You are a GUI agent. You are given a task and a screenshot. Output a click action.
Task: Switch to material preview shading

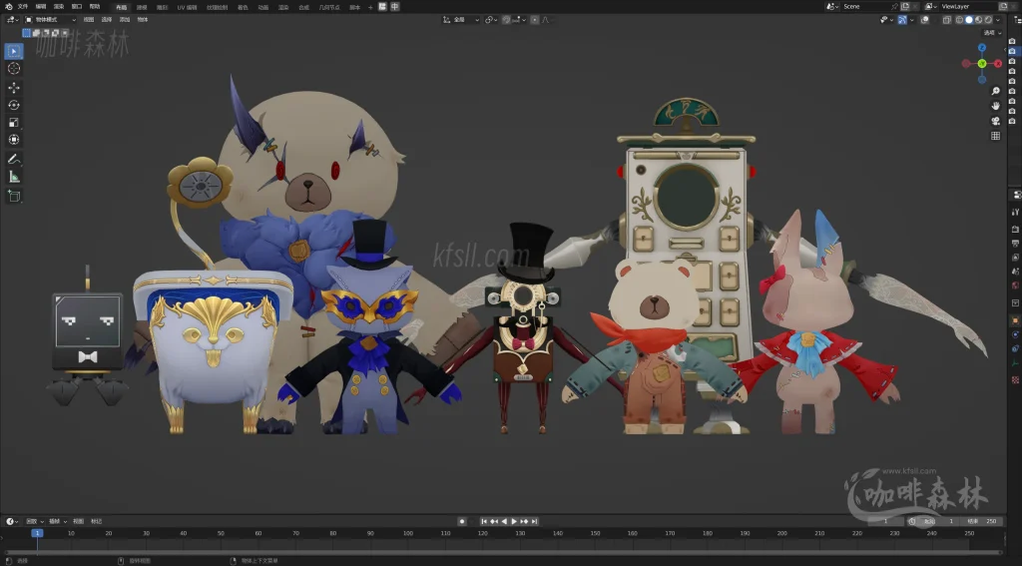coord(978,20)
